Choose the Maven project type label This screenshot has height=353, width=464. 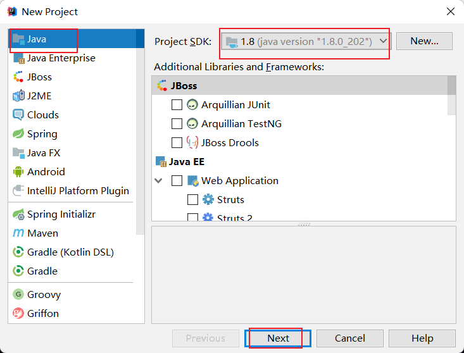42,233
